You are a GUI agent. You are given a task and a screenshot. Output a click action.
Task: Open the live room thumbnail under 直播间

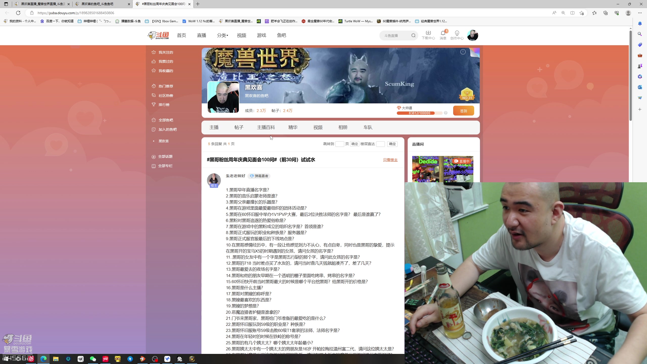point(443,169)
